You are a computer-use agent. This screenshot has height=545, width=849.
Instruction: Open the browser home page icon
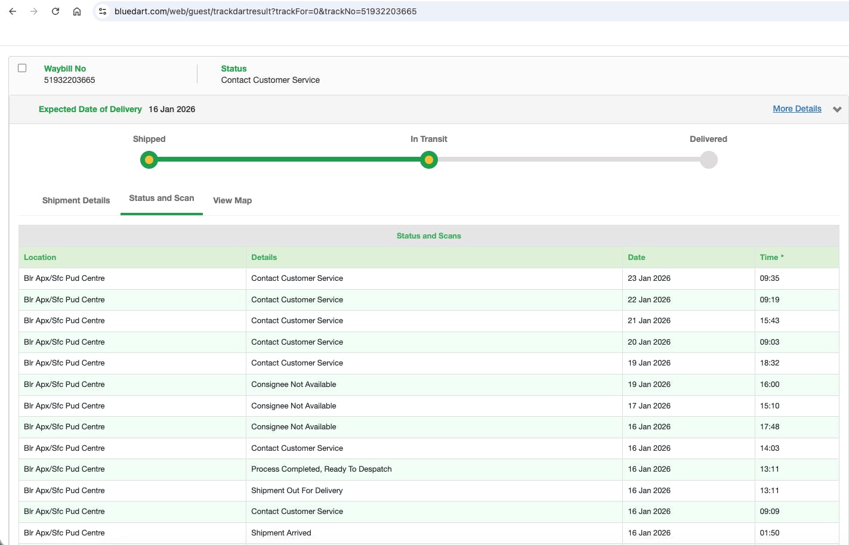point(77,11)
